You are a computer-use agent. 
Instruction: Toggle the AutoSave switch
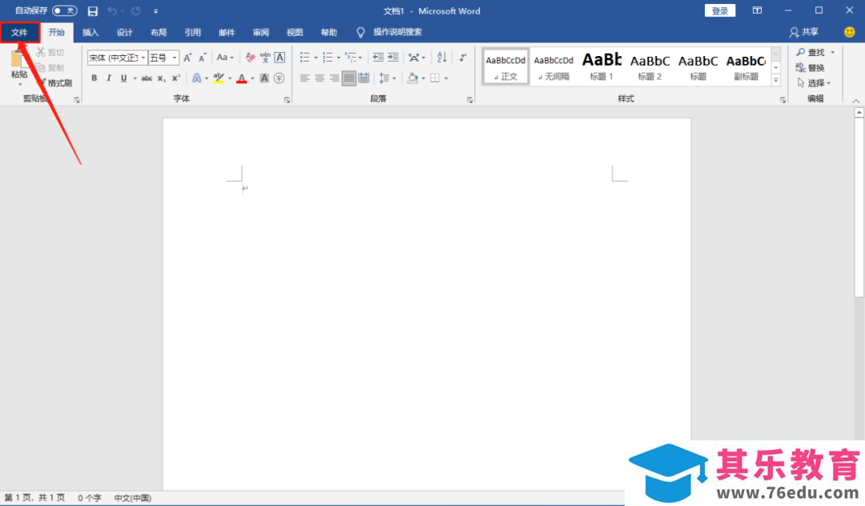point(65,10)
